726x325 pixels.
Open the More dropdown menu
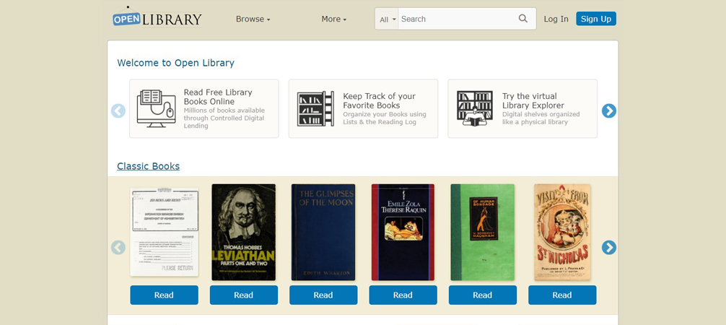click(x=334, y=19)
